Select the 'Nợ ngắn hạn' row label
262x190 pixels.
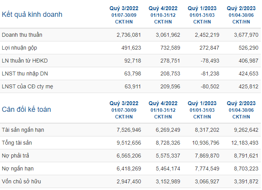tap(18, 168)
